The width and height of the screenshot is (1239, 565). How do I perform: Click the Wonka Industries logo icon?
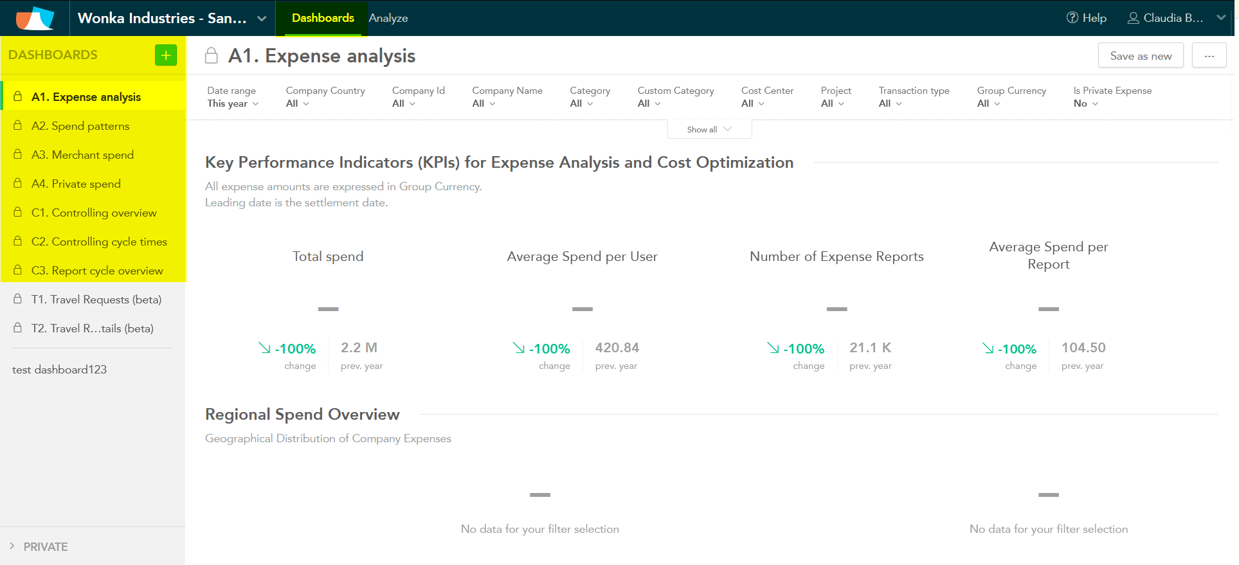tap(35, 18)
